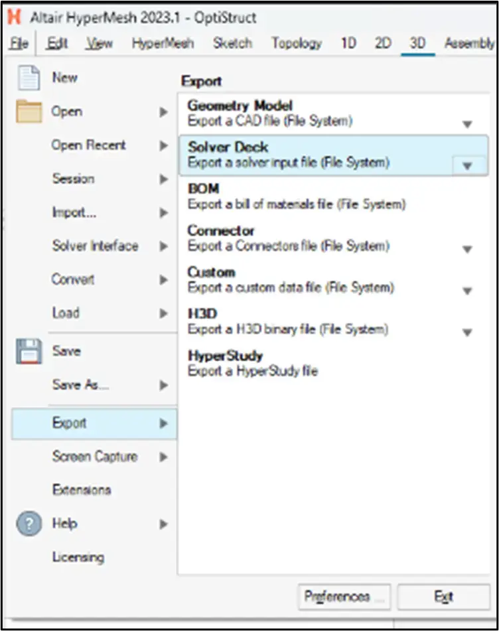Switch to the 3D ribbon tab

417,43
